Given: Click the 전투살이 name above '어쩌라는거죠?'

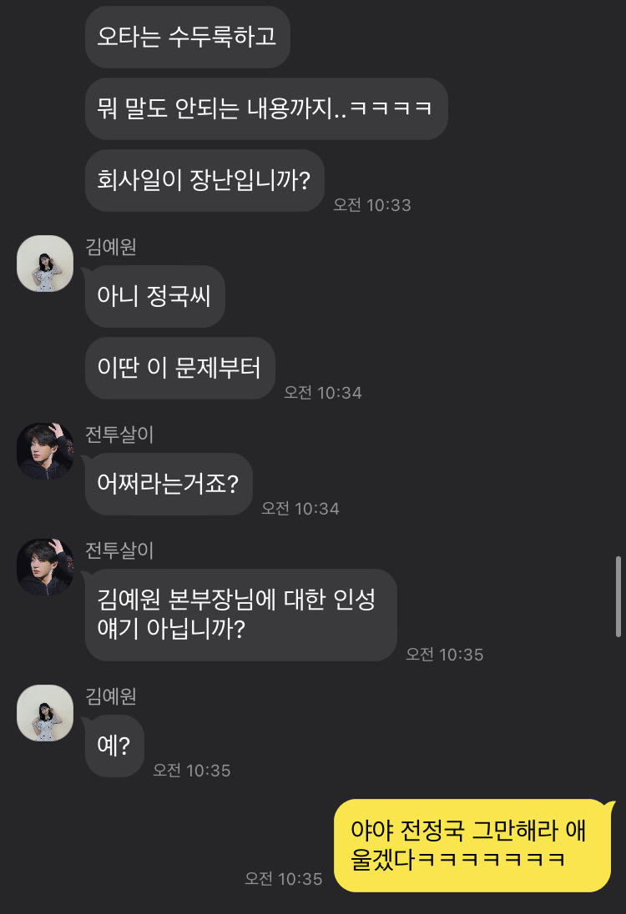Looking at the screenshot, I should [119, 434].
